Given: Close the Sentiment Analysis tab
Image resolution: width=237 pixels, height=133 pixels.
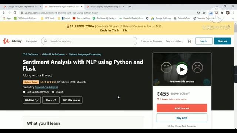Looking at the screenshot, I should point(81,7).
